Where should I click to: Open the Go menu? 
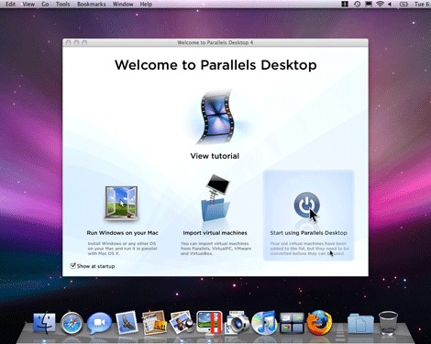pyautogui.click(x=45, y=5)
